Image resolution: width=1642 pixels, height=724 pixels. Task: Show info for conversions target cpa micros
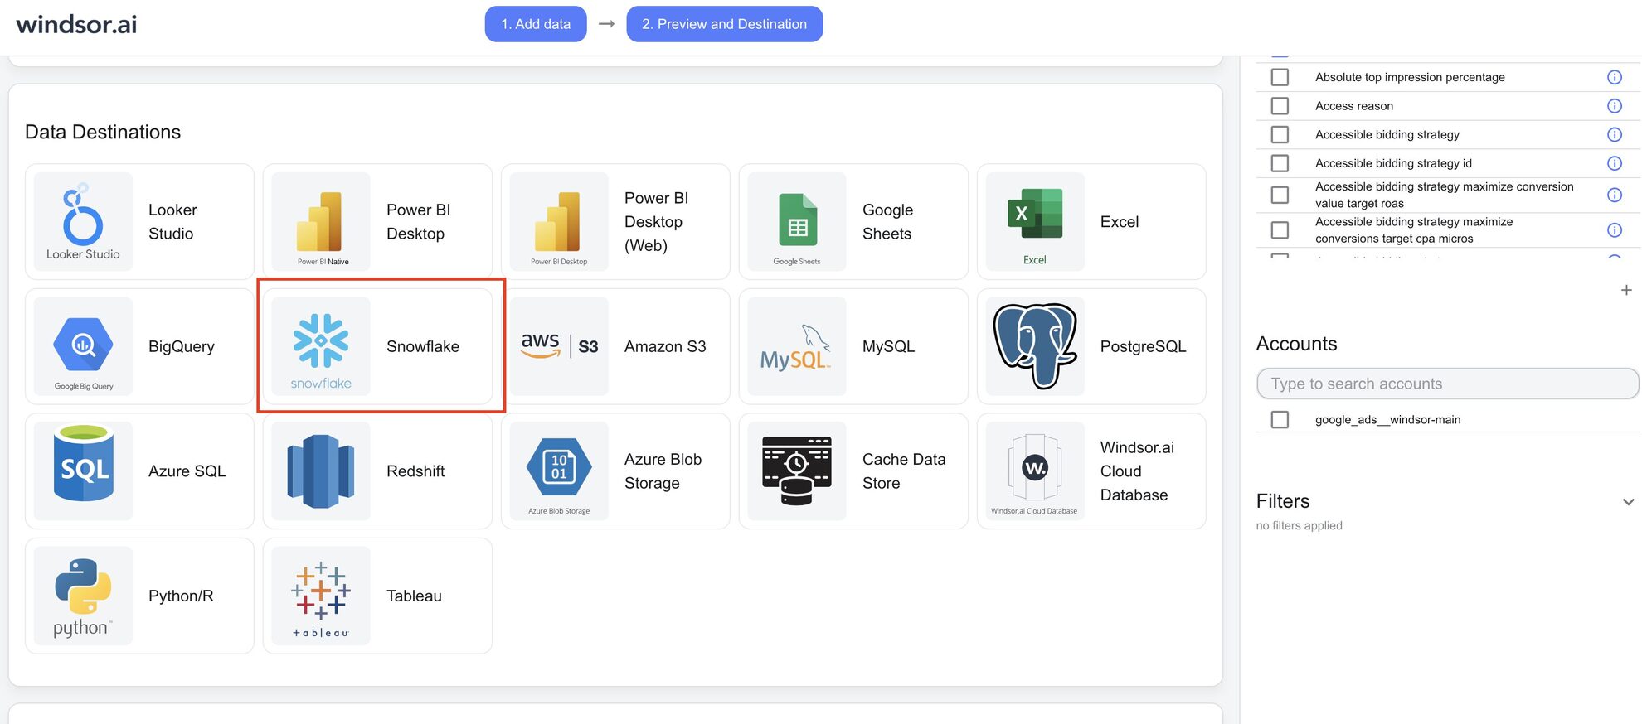click(x=1614, y=229)
